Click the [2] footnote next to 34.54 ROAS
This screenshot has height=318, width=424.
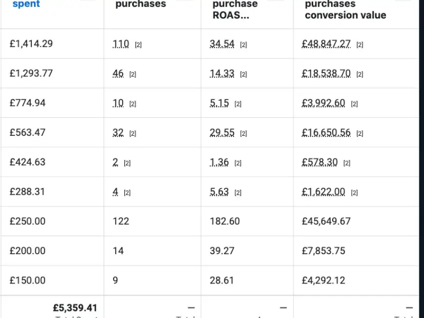point(243,44)
